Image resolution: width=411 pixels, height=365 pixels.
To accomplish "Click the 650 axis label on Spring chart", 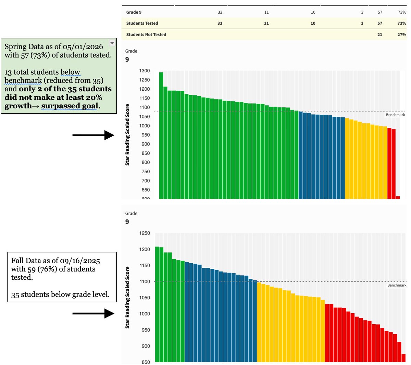I will tap(146, 190).
